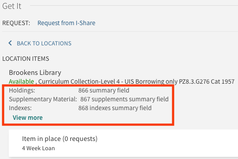Screen dimensions: 238x159
Task: Click the Holdings label
Action: (x=22, y=90)
